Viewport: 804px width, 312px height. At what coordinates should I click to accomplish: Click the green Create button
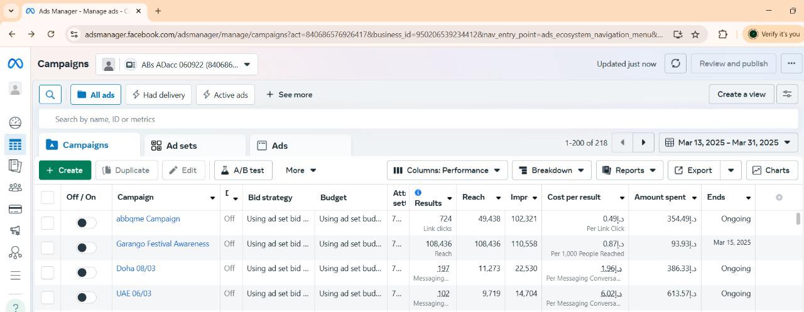click(65, 170)
